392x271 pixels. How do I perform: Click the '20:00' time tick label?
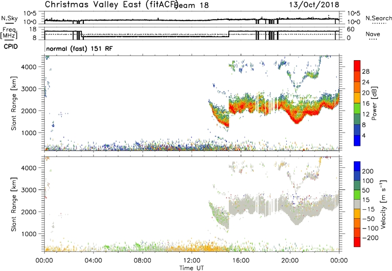(x=290, y=261)
